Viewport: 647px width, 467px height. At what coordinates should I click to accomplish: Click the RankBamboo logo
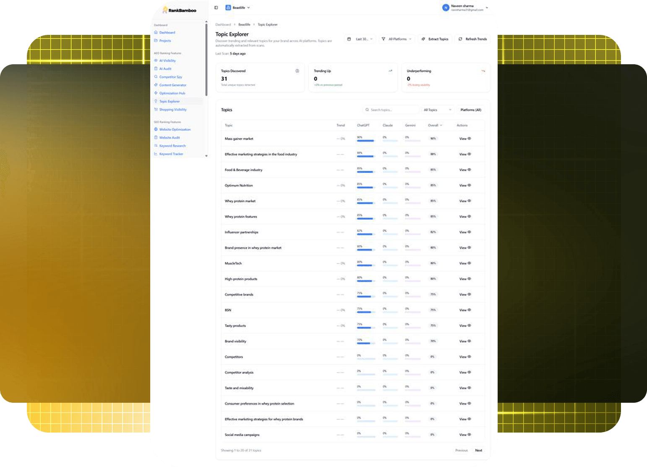point(179,10)
